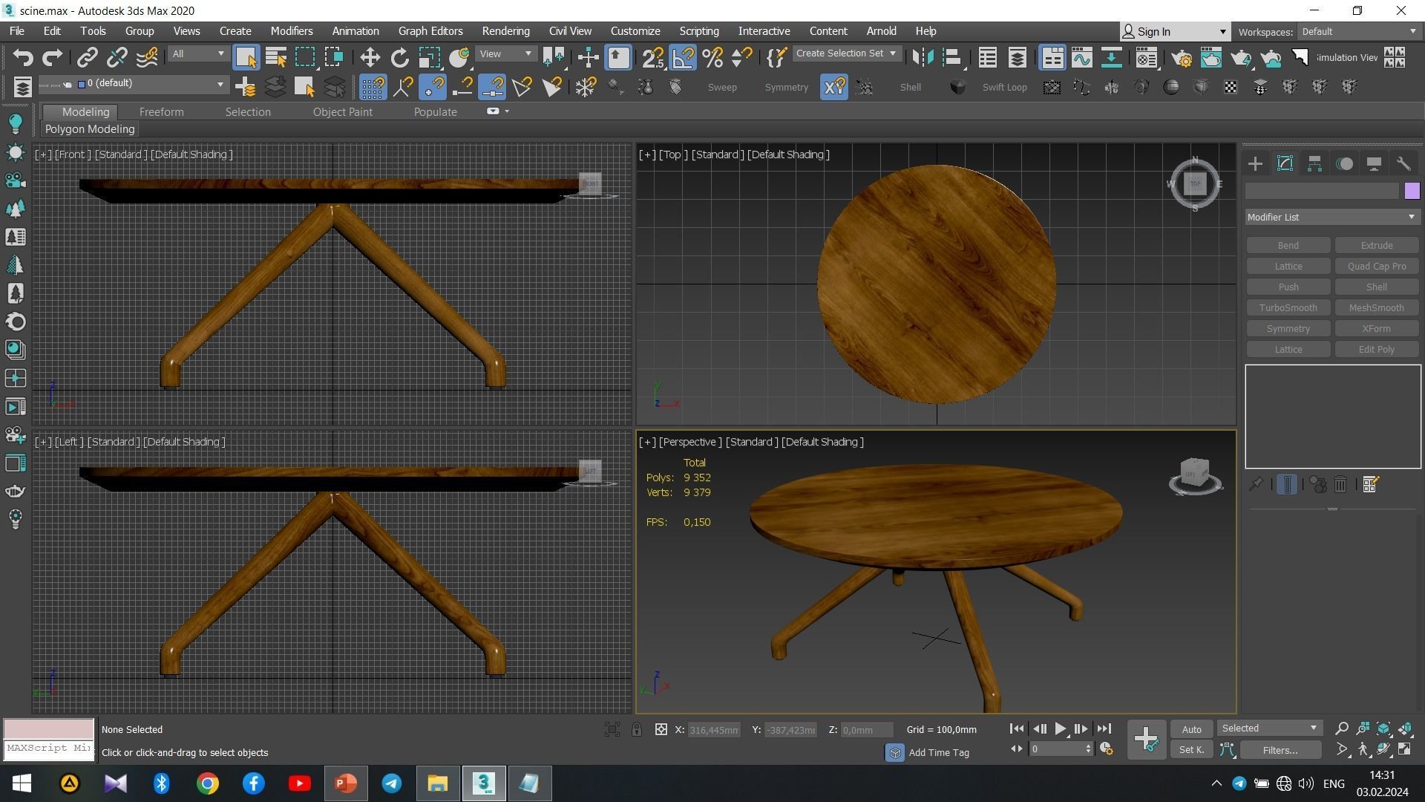Apply the Edit Poly modifier button

(x=1376, y=349)
